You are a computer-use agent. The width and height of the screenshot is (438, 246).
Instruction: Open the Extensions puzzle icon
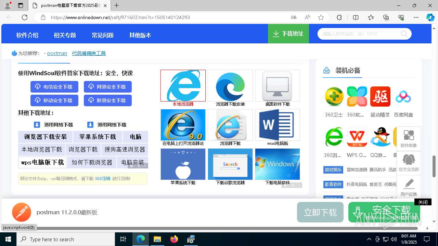(x=339, y=17)
